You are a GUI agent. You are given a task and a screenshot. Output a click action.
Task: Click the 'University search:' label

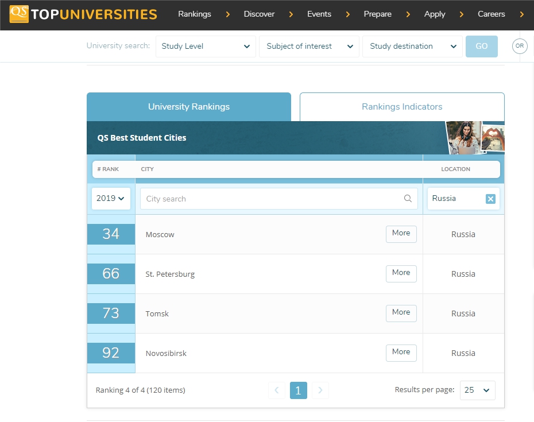pos(118,45)
